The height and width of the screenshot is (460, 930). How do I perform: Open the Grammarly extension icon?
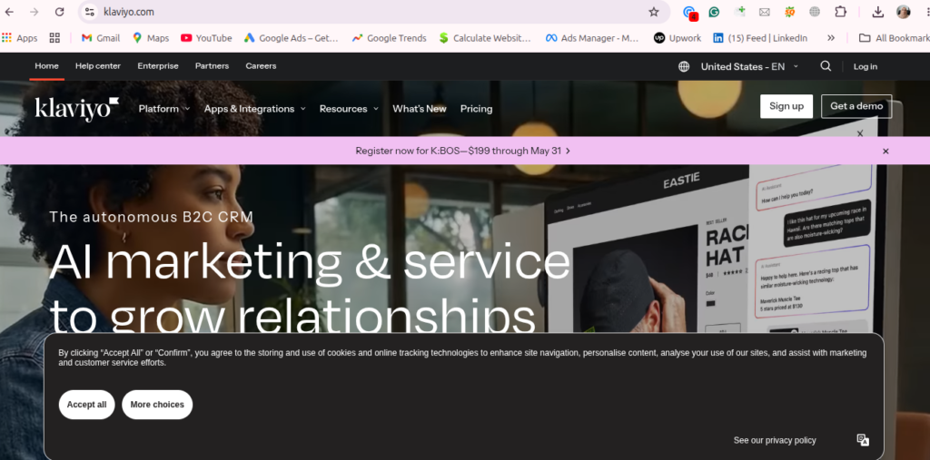pos(714,12)
